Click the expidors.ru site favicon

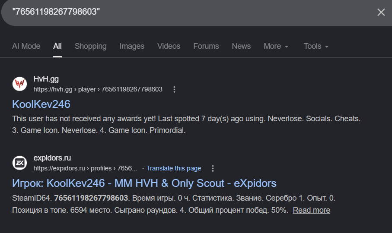[x=19, y=163]
